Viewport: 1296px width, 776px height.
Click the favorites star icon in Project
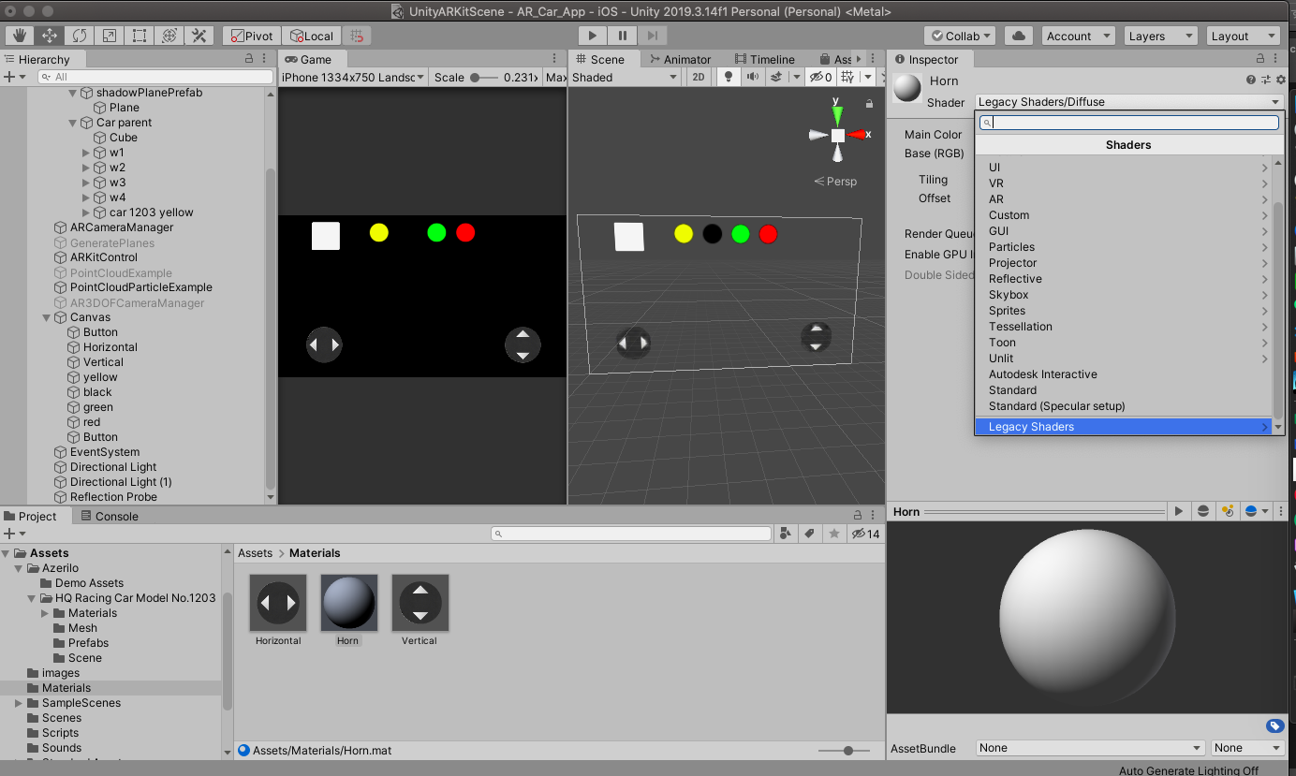pos(833,534)
